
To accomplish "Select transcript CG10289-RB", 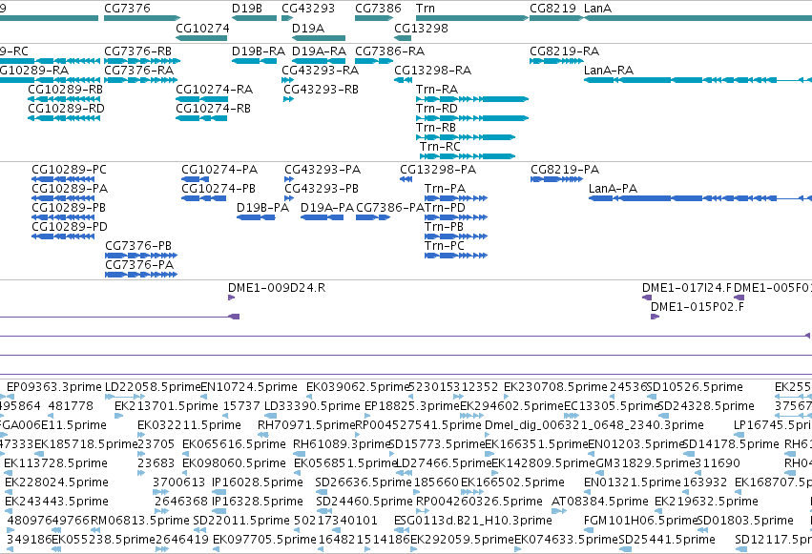I will pyautogui.click(x=65, y=90).
